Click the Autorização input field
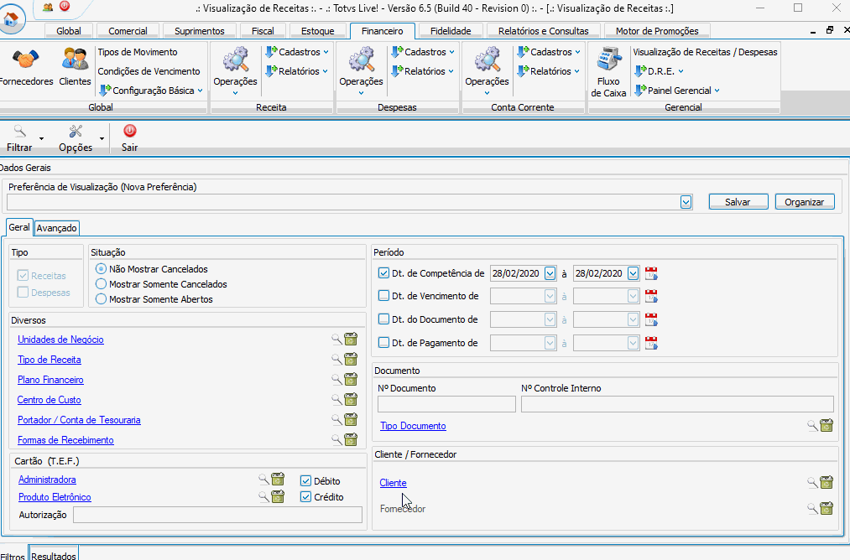Image resolution: width=850 pixels, height=560 pixels. coord(217,515)
